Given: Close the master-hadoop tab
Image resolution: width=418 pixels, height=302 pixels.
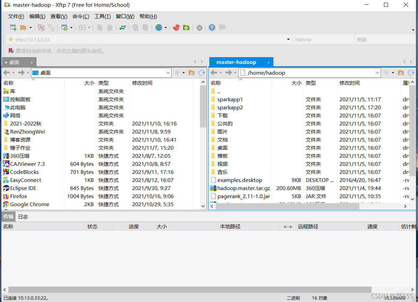Looking at the screenshot, I should 269,62.
